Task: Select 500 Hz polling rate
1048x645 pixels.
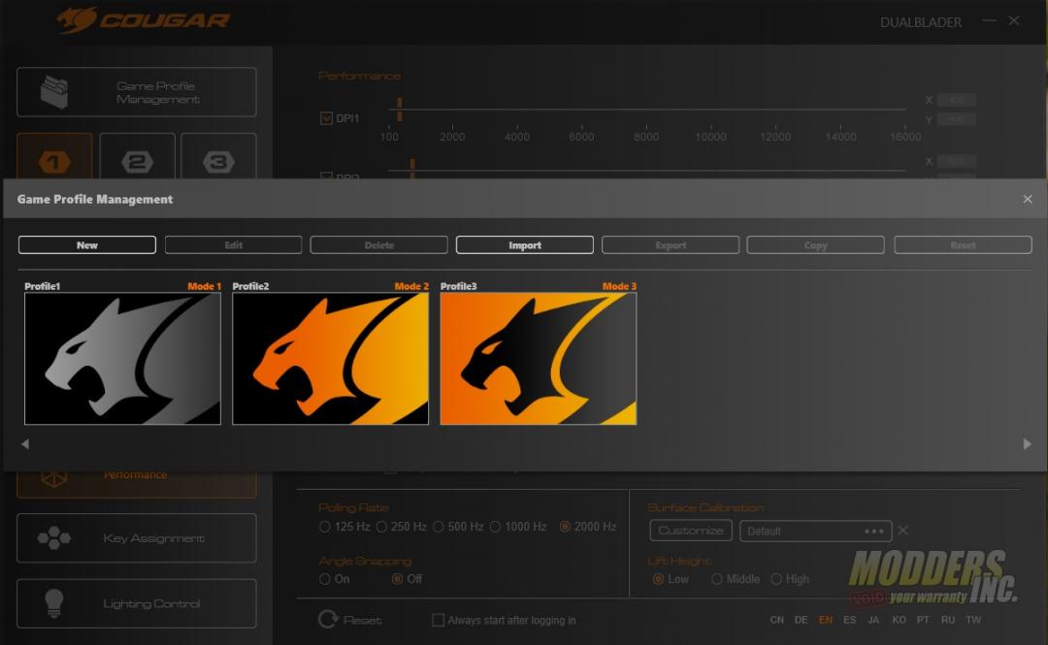Action: pos(439,527)
